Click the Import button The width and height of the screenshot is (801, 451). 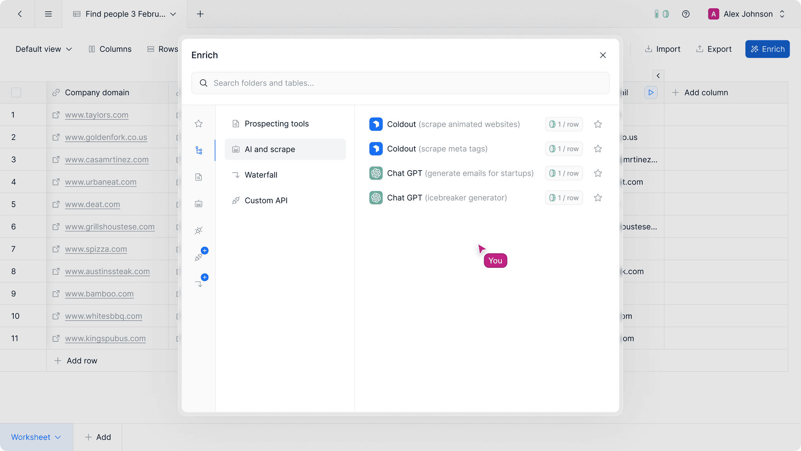coord(662,49)
